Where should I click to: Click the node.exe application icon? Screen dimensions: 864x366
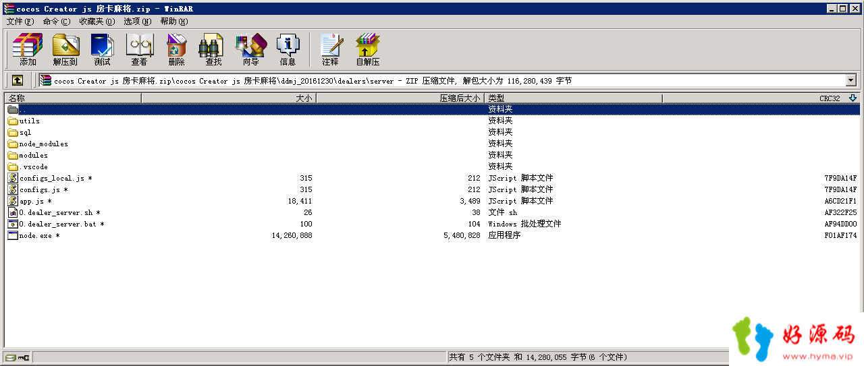[x=13, y=235]
